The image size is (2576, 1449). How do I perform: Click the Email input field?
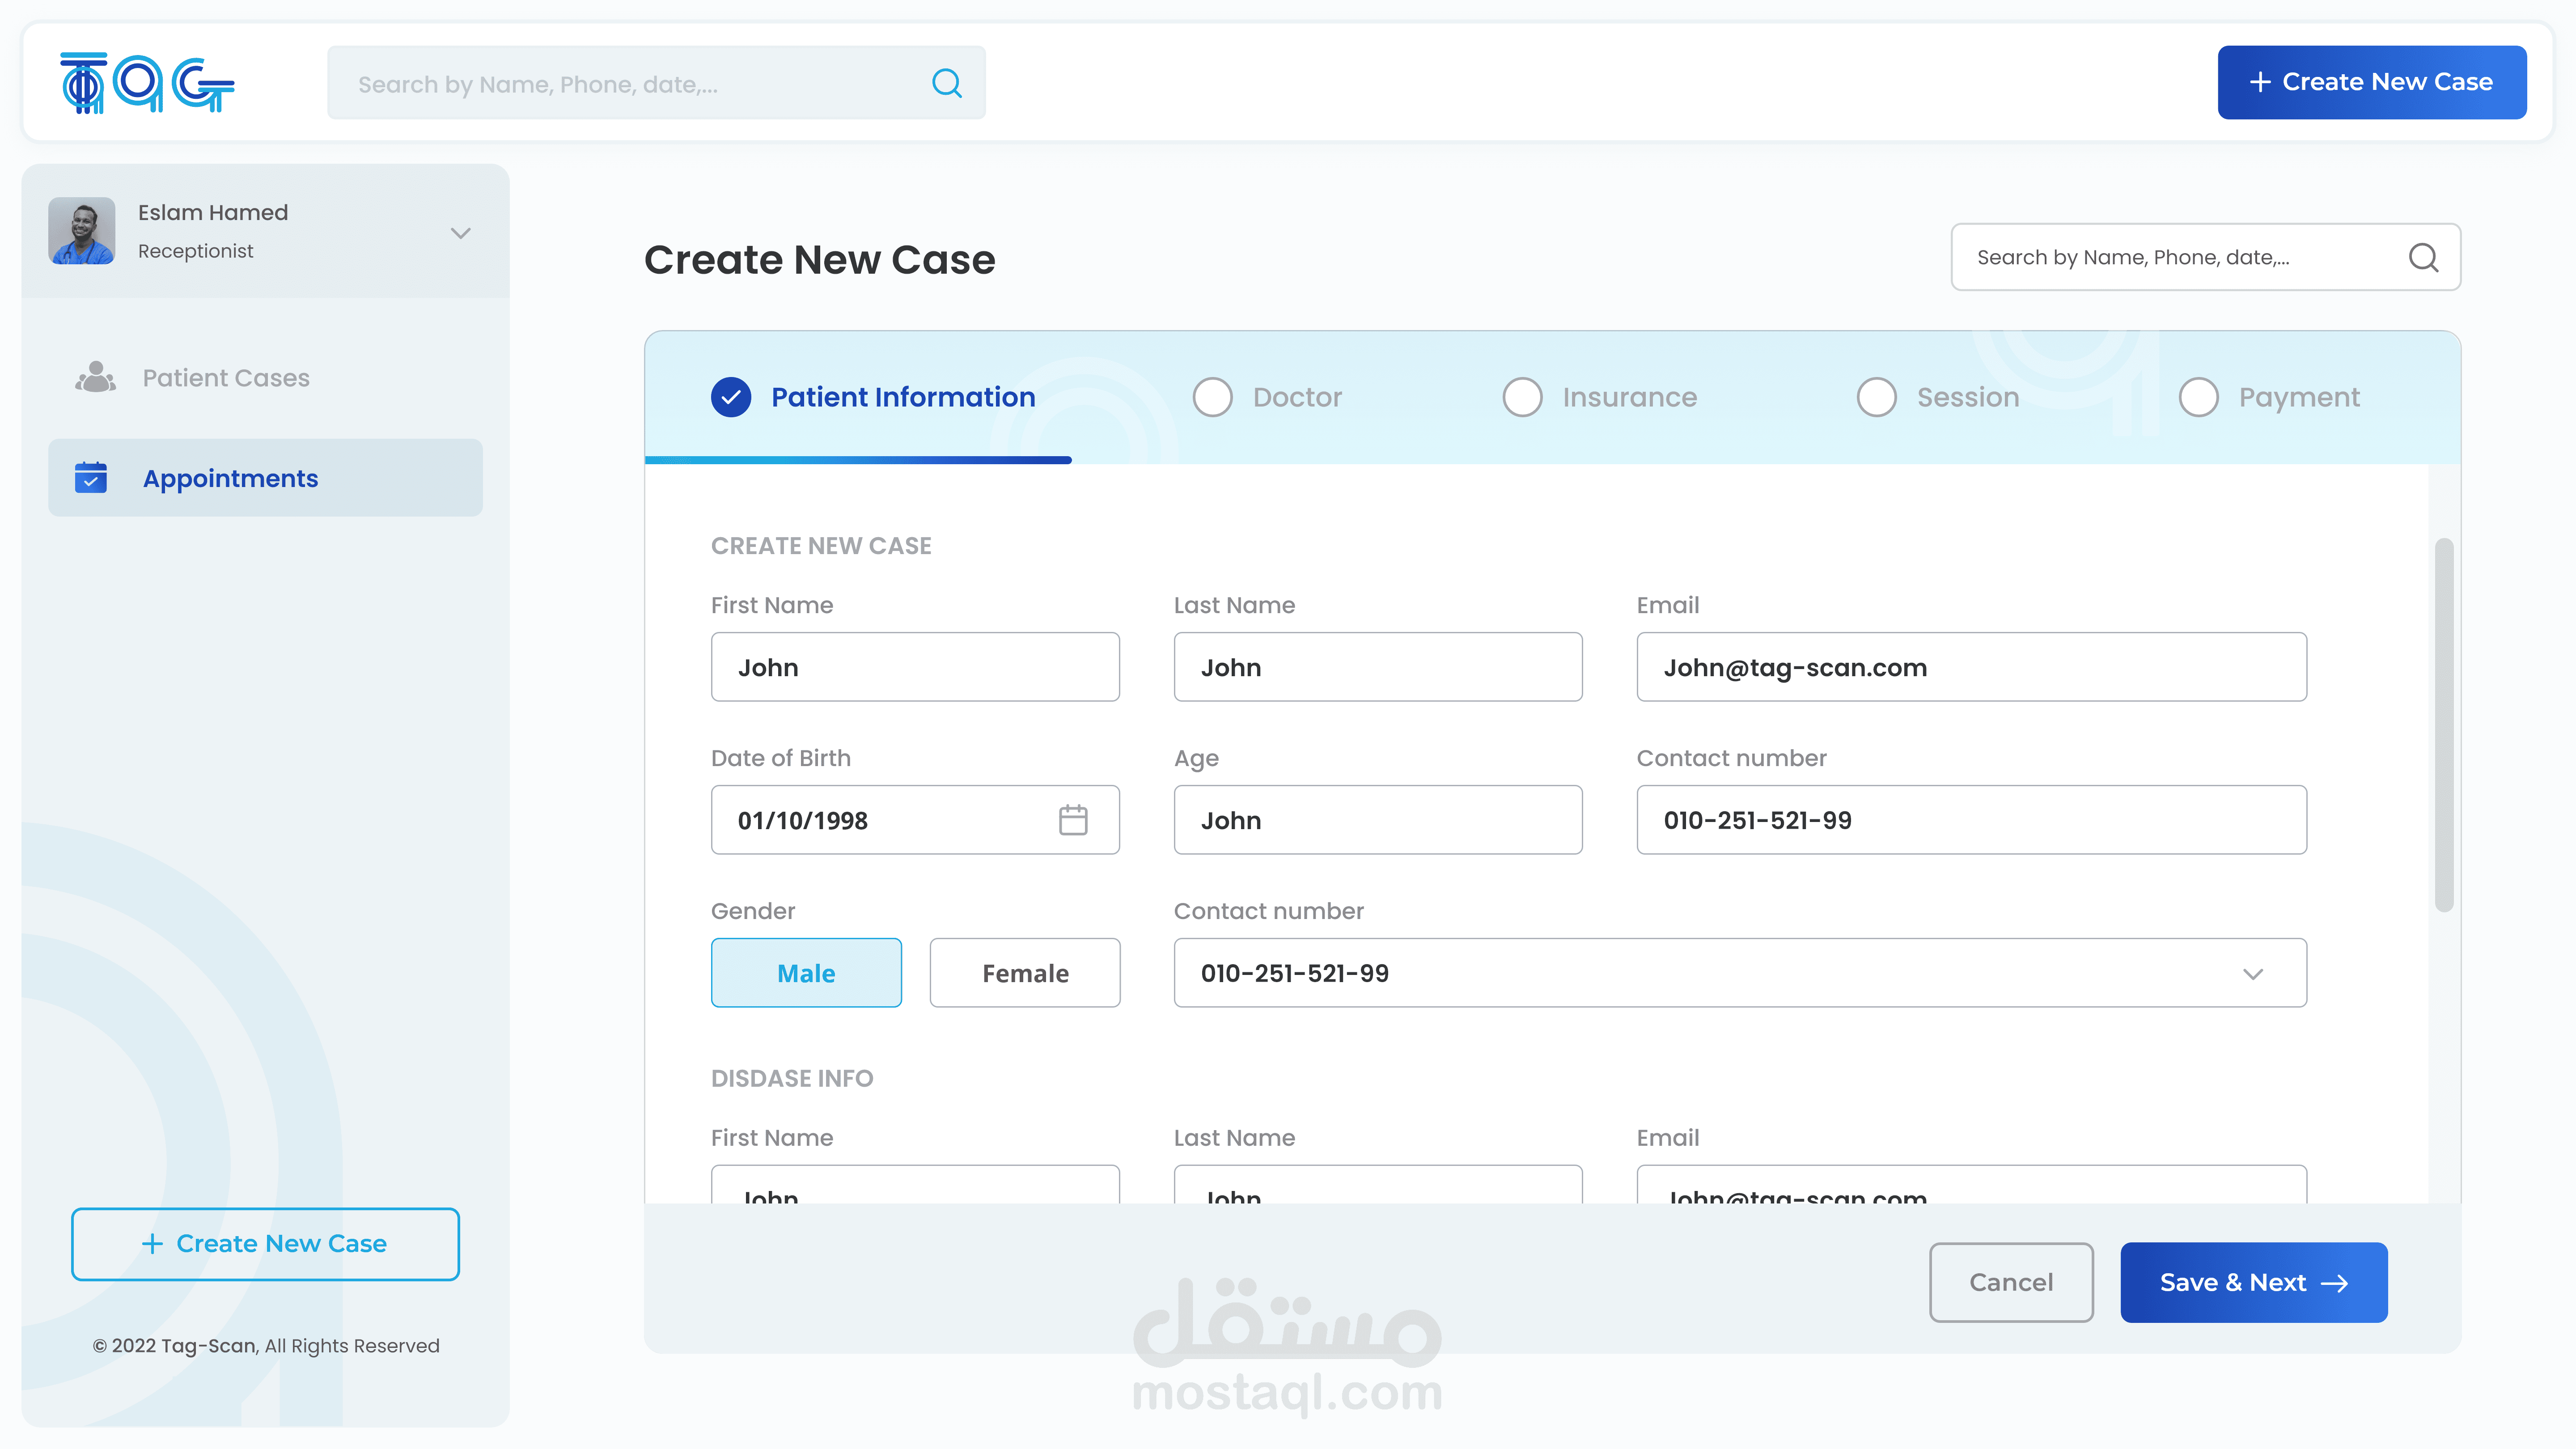pyautogui.click(x=1971, y=667)
